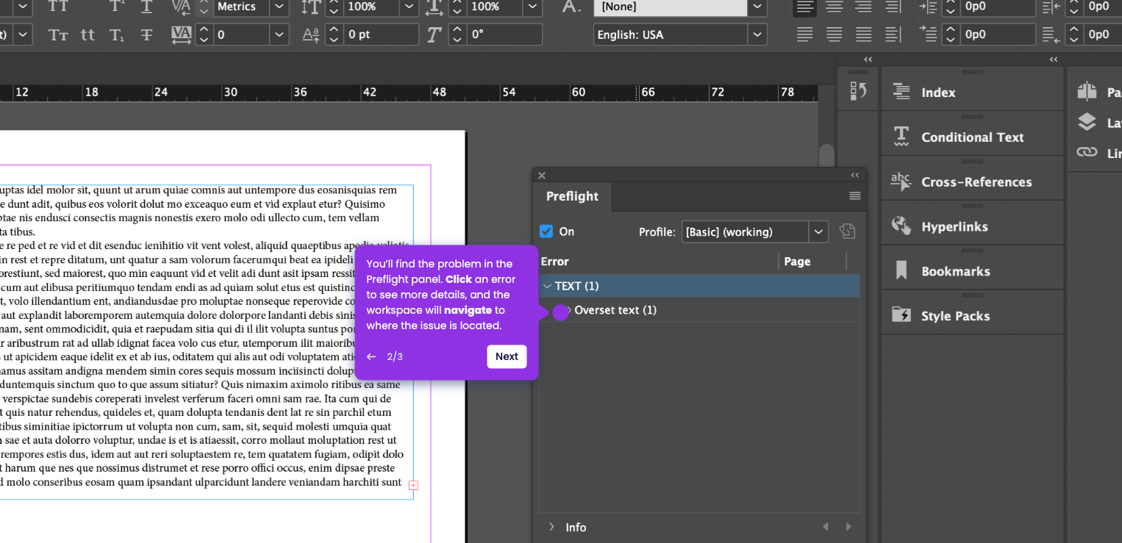Open the Preflight panel flyout menu

pos(854,196)
